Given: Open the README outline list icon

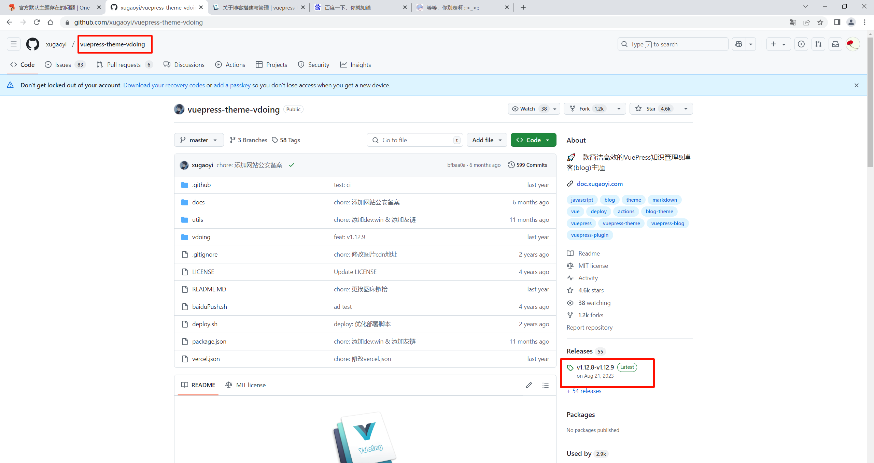Looking at the screenshot, I should [x=546, y=385].
